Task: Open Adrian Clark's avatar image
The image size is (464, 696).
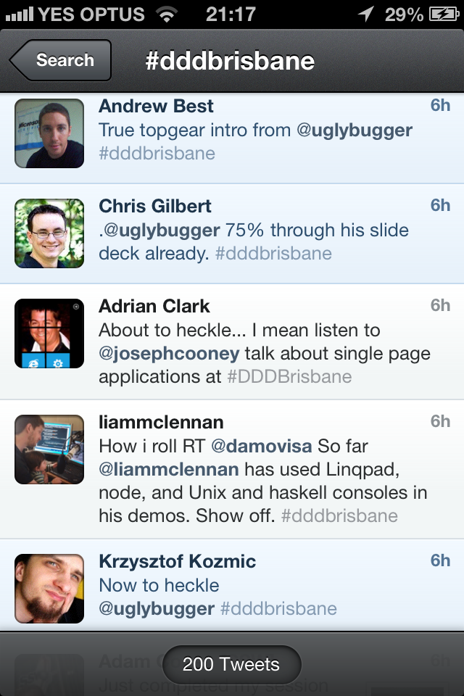Action: 49,333
